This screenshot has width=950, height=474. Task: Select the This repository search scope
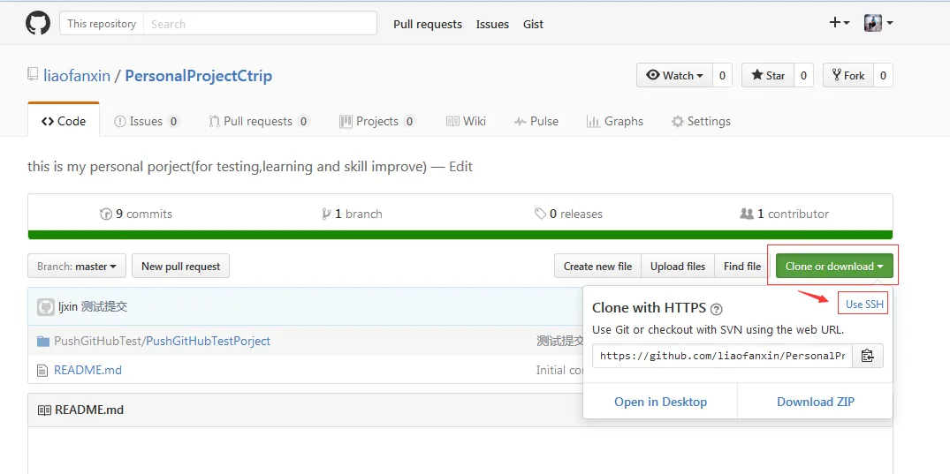(x=102, y=24)
